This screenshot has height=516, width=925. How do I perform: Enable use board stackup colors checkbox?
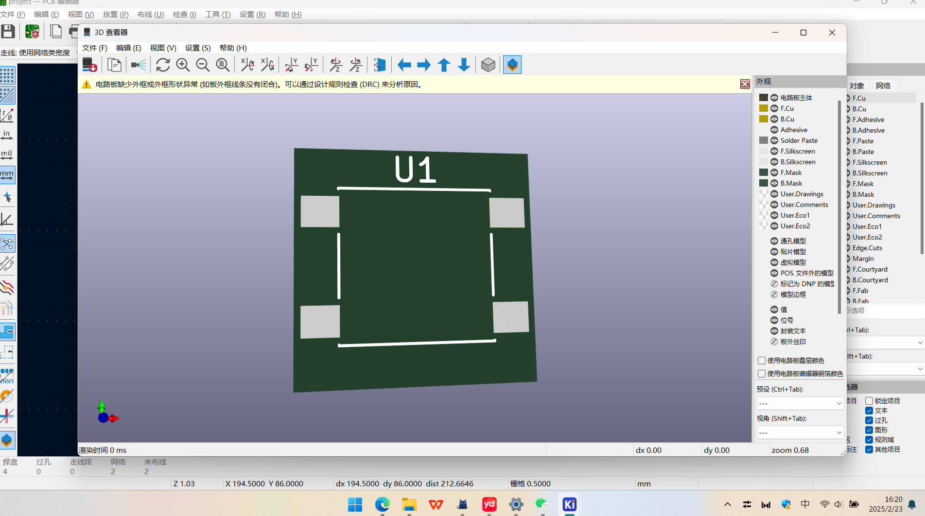[x=762, y=361]
